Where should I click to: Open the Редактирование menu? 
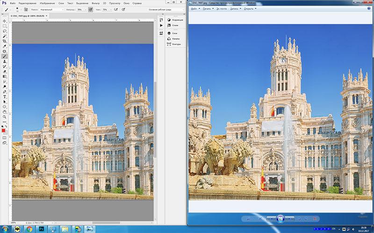[x=28, y=3]
